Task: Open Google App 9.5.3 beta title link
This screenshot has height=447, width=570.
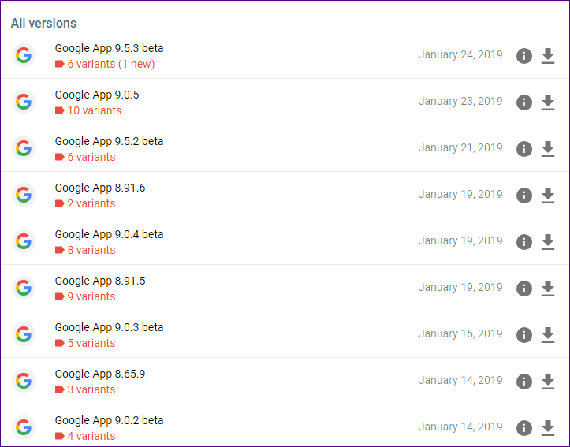Action: pyautogui.click(x=109, y=48)
